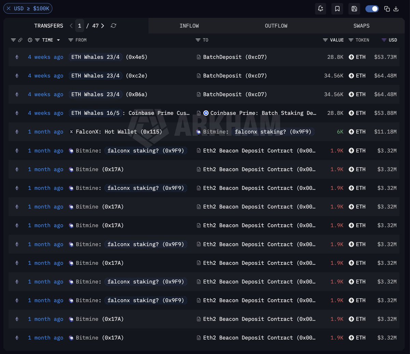Click the green 6K value
410x354 pixels.
[x=340, y=132]
